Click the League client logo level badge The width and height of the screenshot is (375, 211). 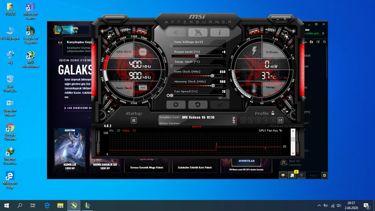pyautogui.click(x=58, y=29)
